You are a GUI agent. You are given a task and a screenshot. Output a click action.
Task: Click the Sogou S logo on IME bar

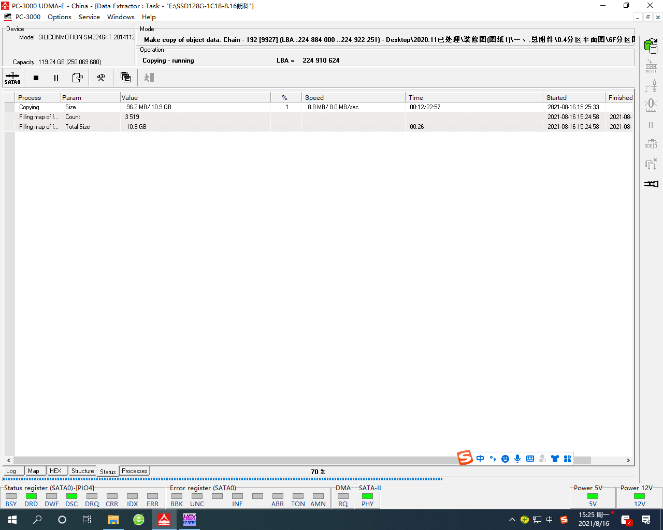pos(465,458)
